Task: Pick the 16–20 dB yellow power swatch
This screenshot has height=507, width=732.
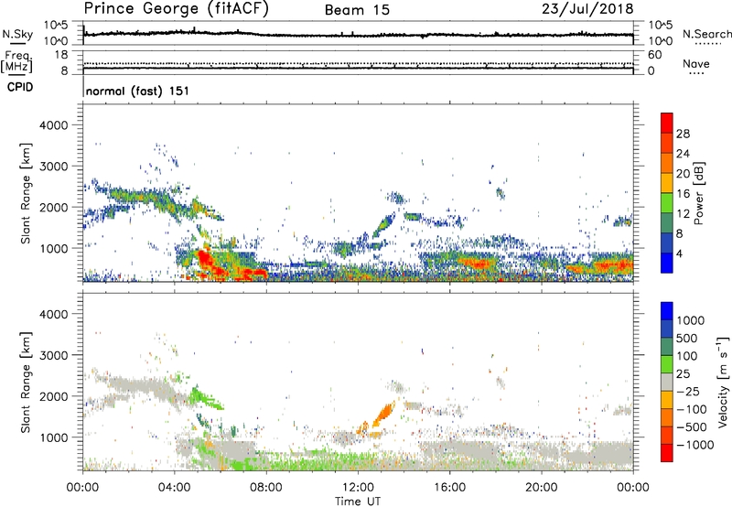Action: point(667,182)
